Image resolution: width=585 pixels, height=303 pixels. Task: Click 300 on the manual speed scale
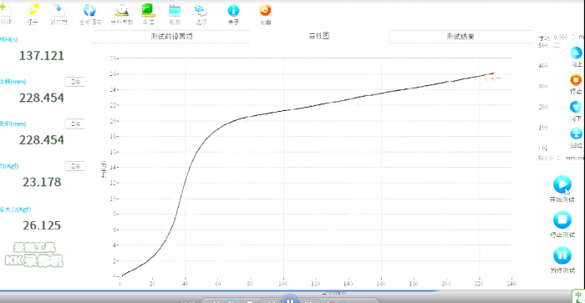pyautogui.click(x=543, y=87)
